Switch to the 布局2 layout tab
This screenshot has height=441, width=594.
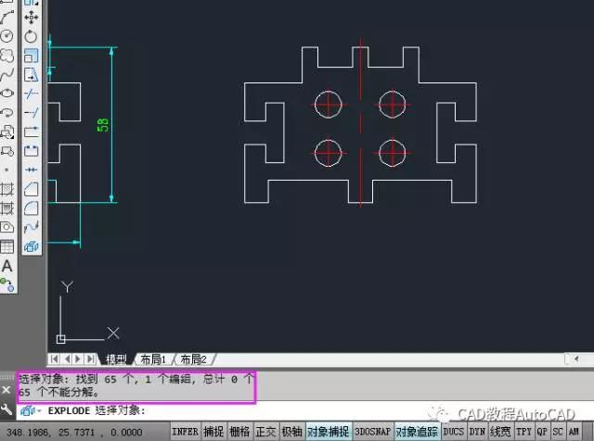click(x=194, y=359)
